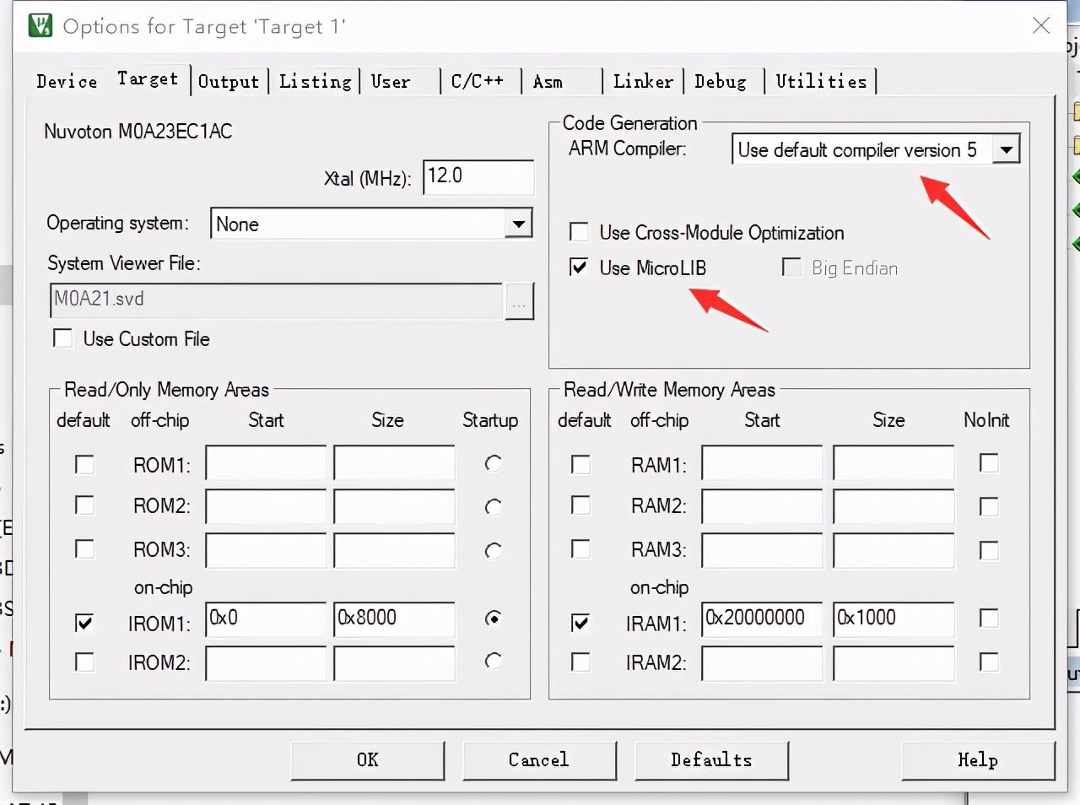This screenshot has height=805, width=1080.
Task: Enable the Use Custom File checkbox
Action: click(x=62, y=338)
